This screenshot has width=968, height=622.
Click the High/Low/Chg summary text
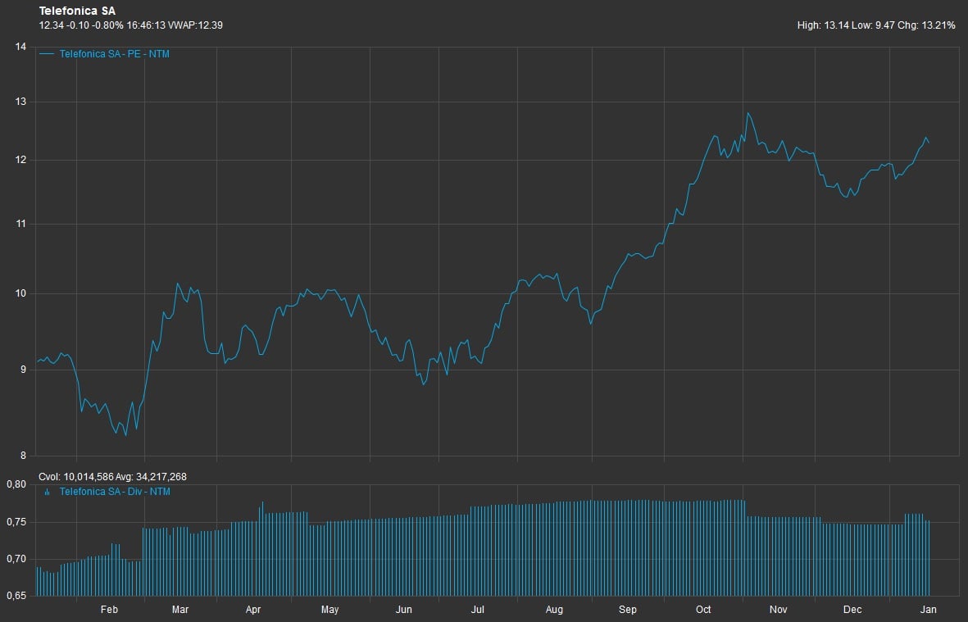[x=876, y=25]
